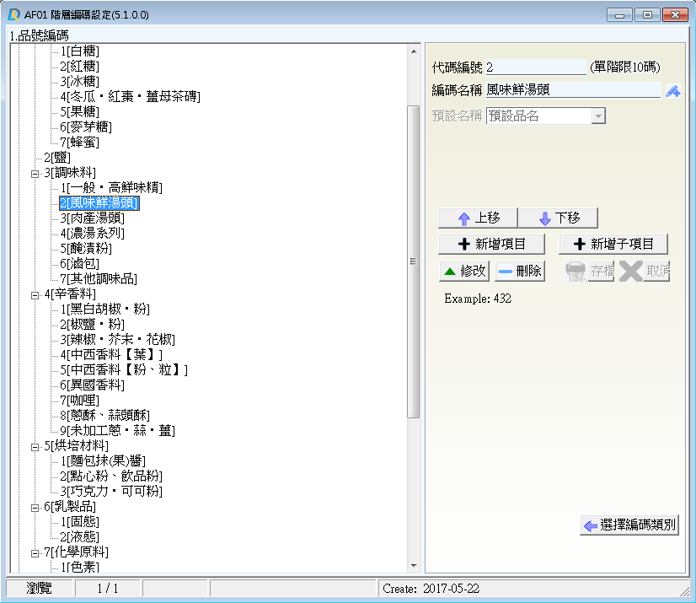Select tree item 9[未加工蔥・蒜・薑]
This screenshot has width=696, height=603.
(x=118, y=431)
